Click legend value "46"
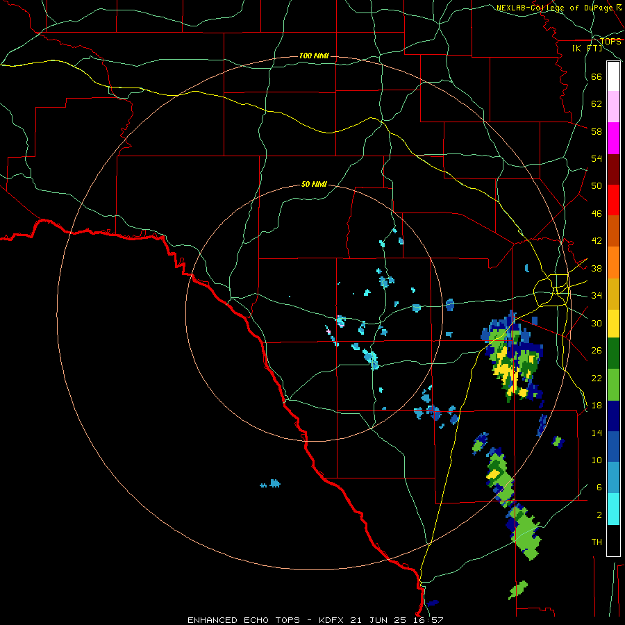This screenshot has height=625, width=625. coord(597,214)
